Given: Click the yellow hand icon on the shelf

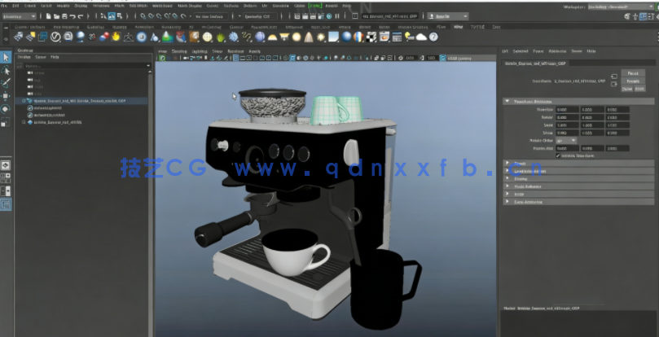Looking at the screenshot, I should (116, 37).
